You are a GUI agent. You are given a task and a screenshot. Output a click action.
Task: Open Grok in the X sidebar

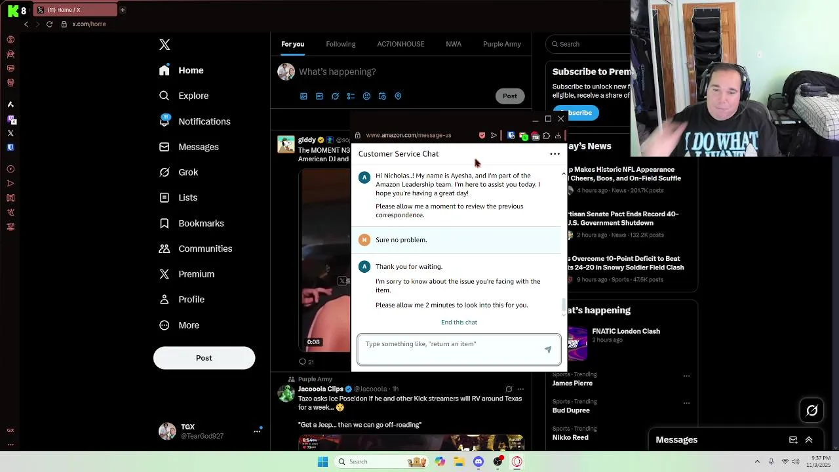[179, 172]
